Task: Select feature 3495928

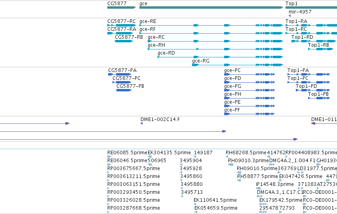Action: click(x=181, y=172)
